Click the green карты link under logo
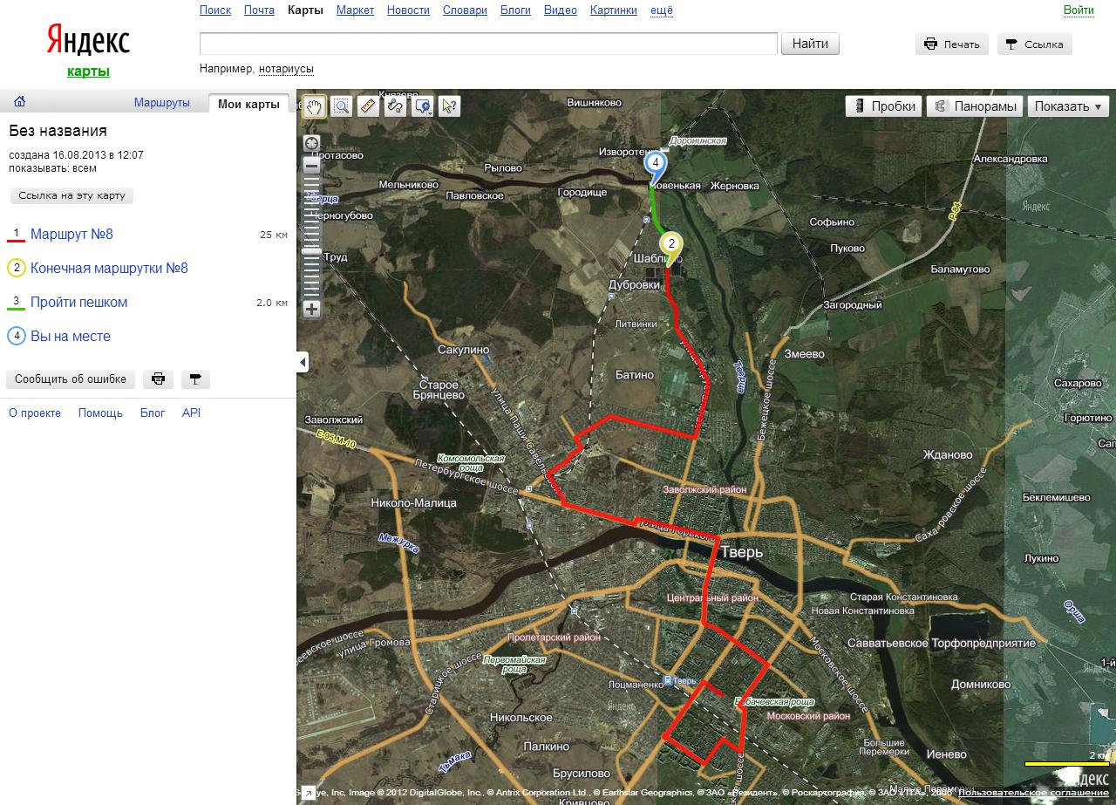This screenshot has width=1116, height=805. 88,72
